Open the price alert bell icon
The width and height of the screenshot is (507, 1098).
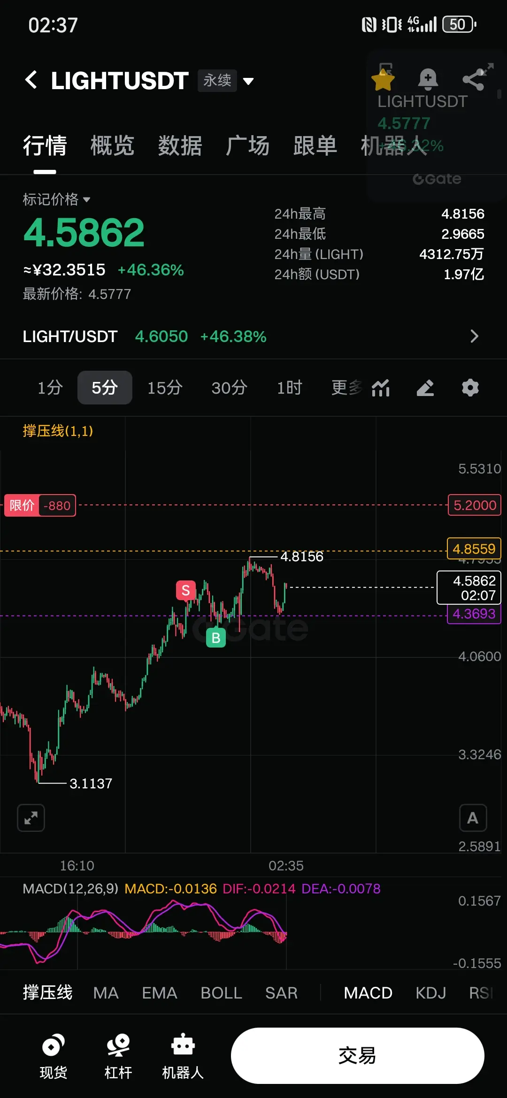pos(428,79)
